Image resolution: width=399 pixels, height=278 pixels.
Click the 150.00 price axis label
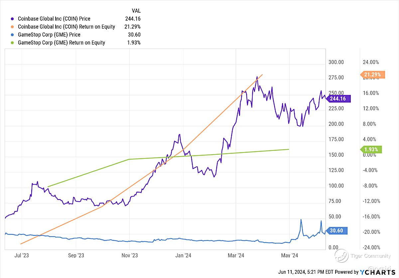337,155
